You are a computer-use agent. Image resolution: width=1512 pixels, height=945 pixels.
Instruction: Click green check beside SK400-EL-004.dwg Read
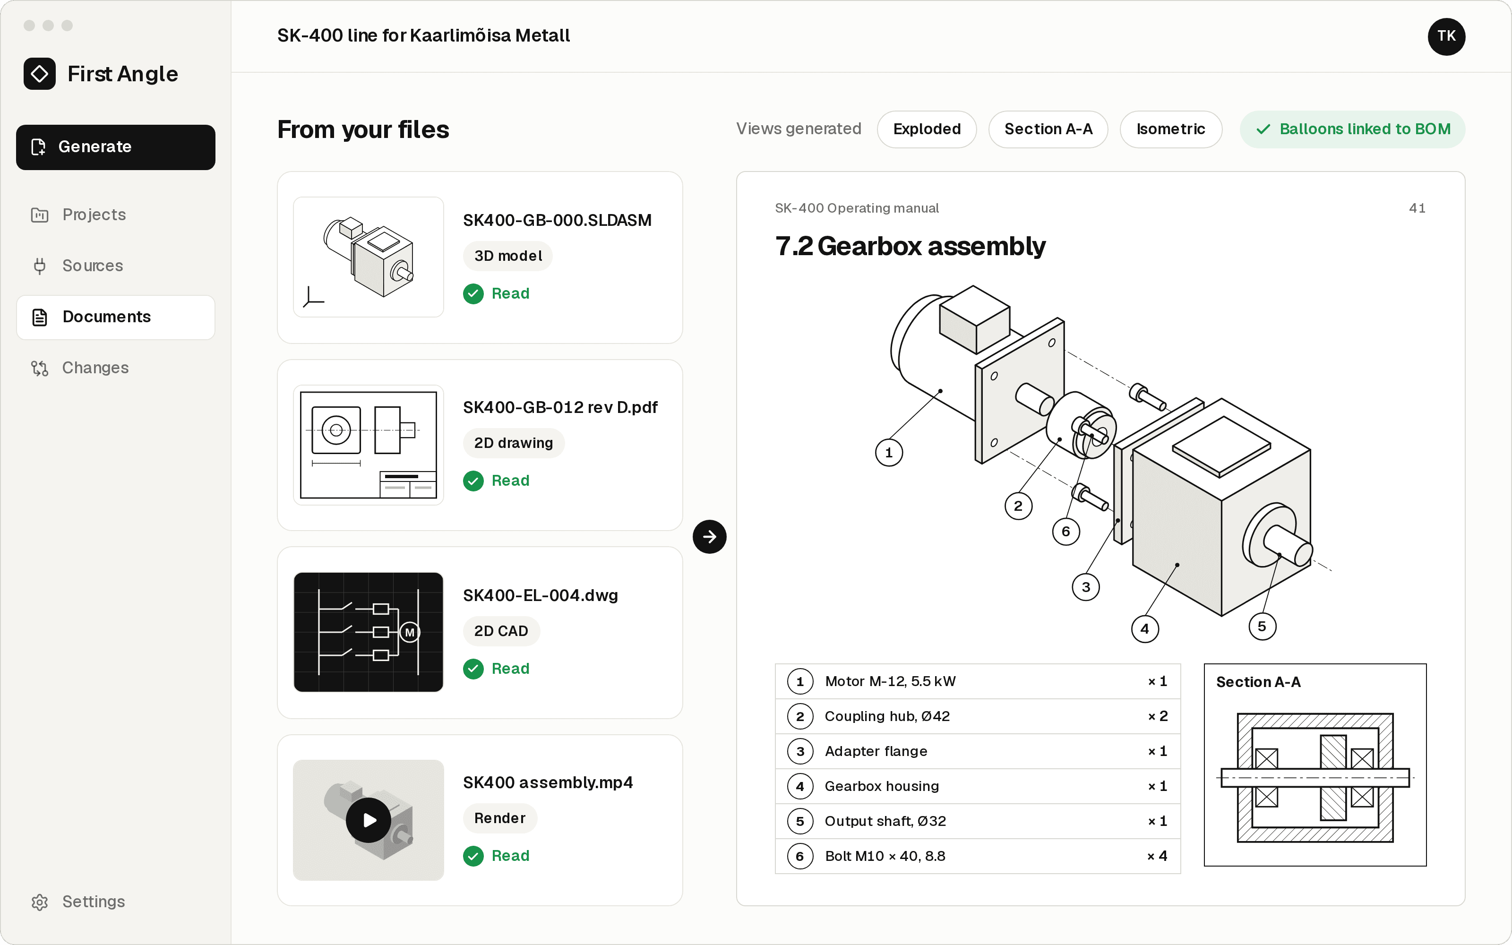pyautogui.click(x=473, y=669)
